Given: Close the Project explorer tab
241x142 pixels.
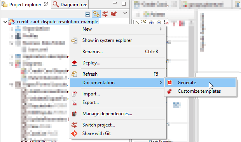Looking at the screenshot, I should [x=46, y=4].
